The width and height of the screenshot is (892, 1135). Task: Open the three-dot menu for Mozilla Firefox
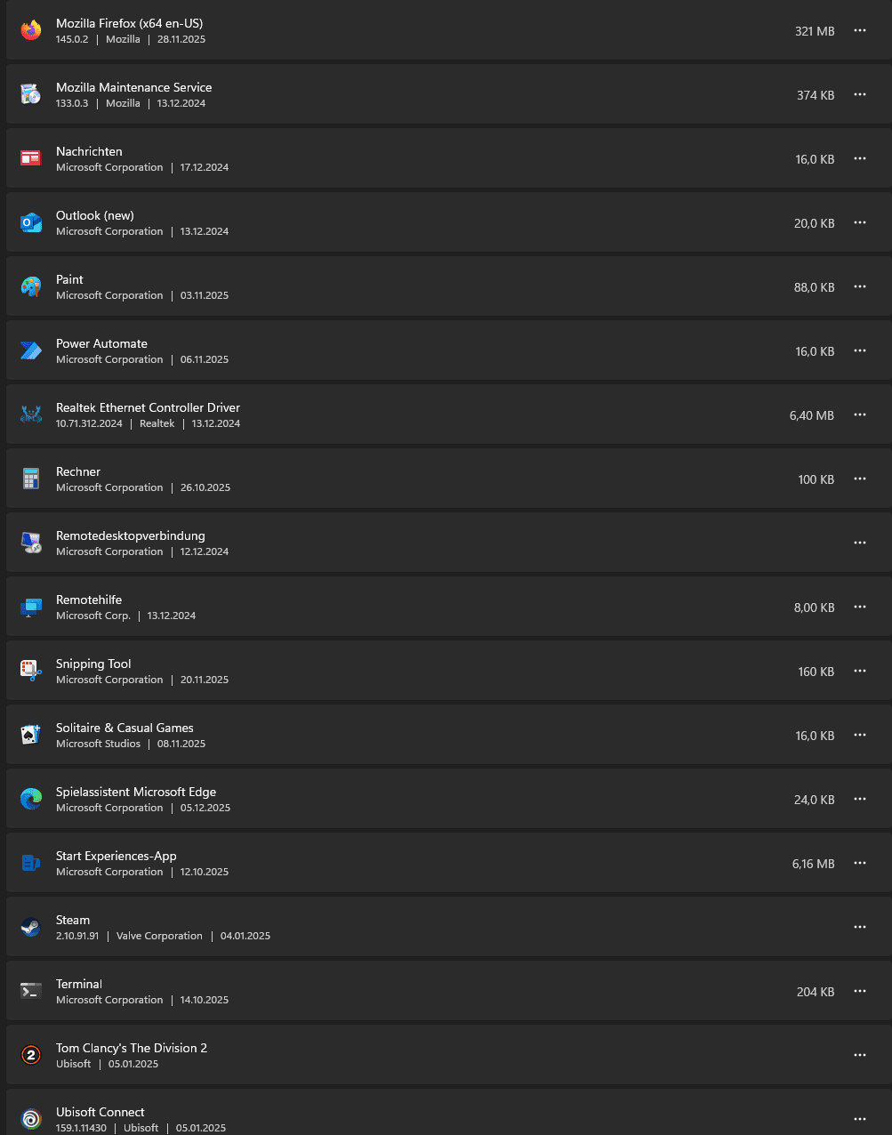pos(860,30)
